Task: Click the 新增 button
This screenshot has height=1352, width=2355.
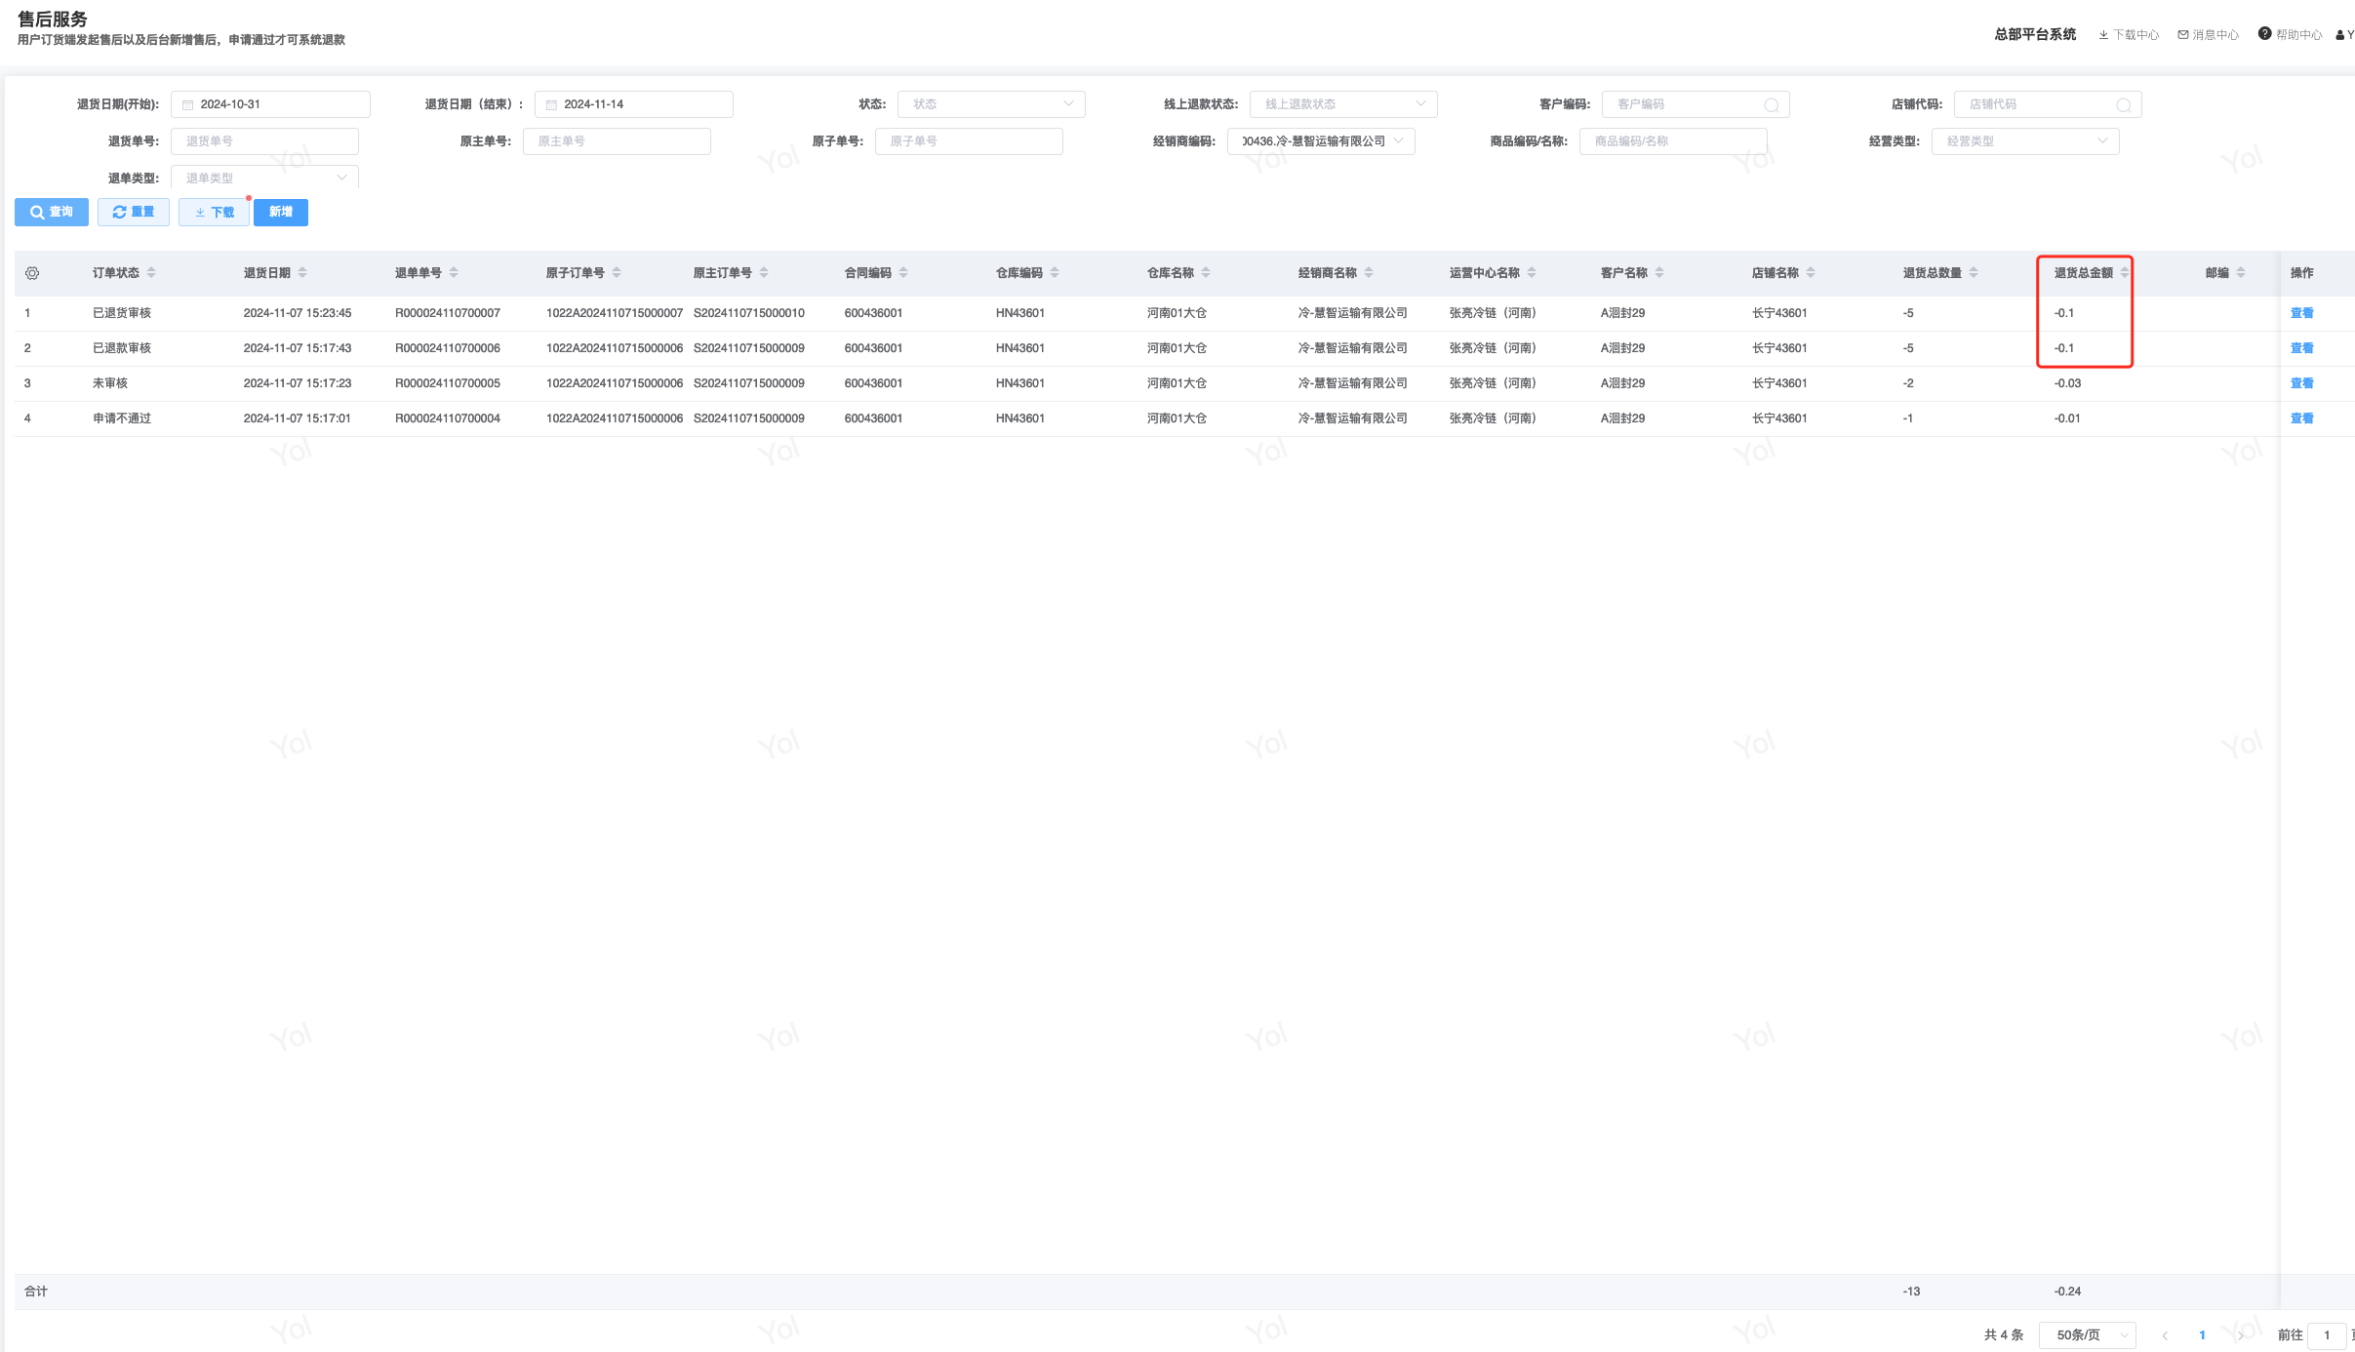Action: [x=280, y=212]
